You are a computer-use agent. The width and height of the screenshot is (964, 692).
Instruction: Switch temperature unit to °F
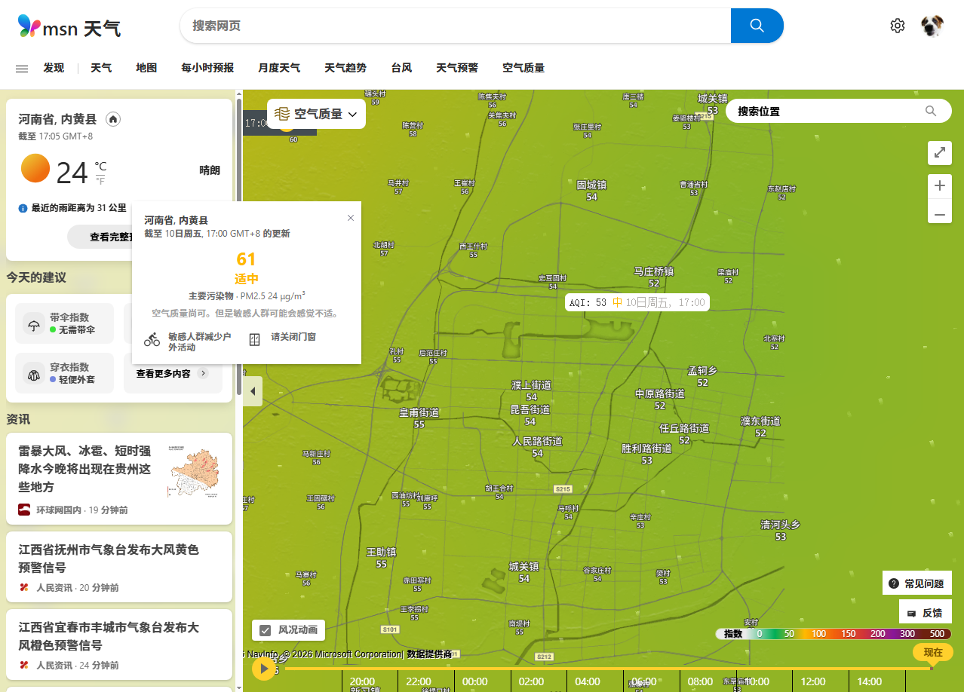coord(100,181)
